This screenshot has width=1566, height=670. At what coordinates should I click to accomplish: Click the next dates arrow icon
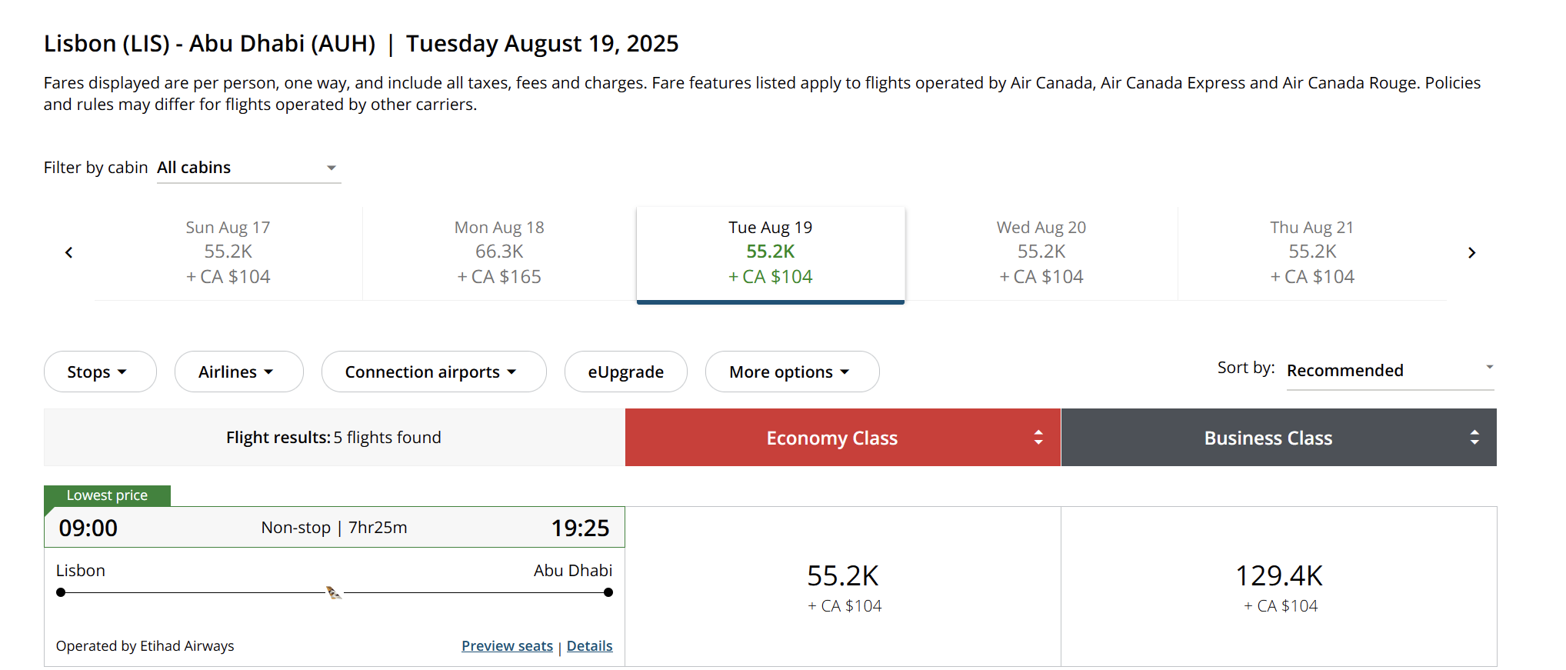tap(1471, 252)
